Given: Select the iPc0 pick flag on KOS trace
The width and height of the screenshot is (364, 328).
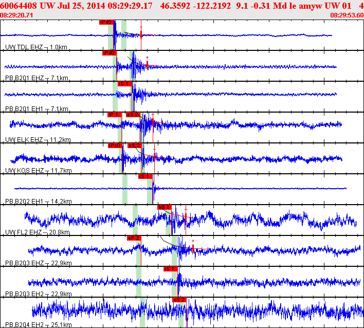Looking at the screenshot, I should [115, 145].
